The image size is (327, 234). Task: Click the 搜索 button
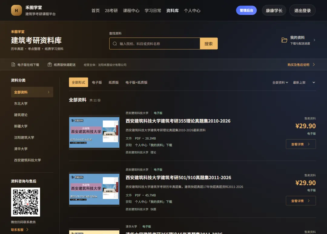(209, 44)
